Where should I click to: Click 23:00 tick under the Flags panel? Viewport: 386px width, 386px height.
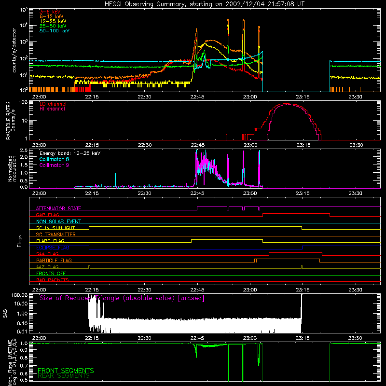pyautogui.click(x=250, y=290)
